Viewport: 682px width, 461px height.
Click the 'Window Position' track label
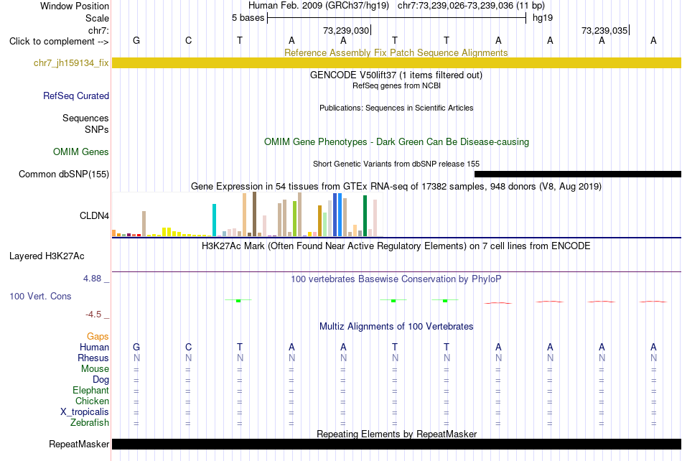click(x=75, y=6)
